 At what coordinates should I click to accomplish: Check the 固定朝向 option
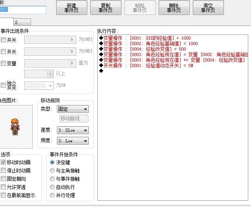coord(4,178)
